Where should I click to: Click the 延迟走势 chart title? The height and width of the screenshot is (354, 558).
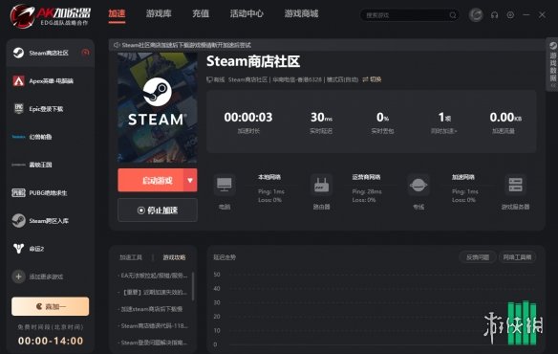point(225,257)
